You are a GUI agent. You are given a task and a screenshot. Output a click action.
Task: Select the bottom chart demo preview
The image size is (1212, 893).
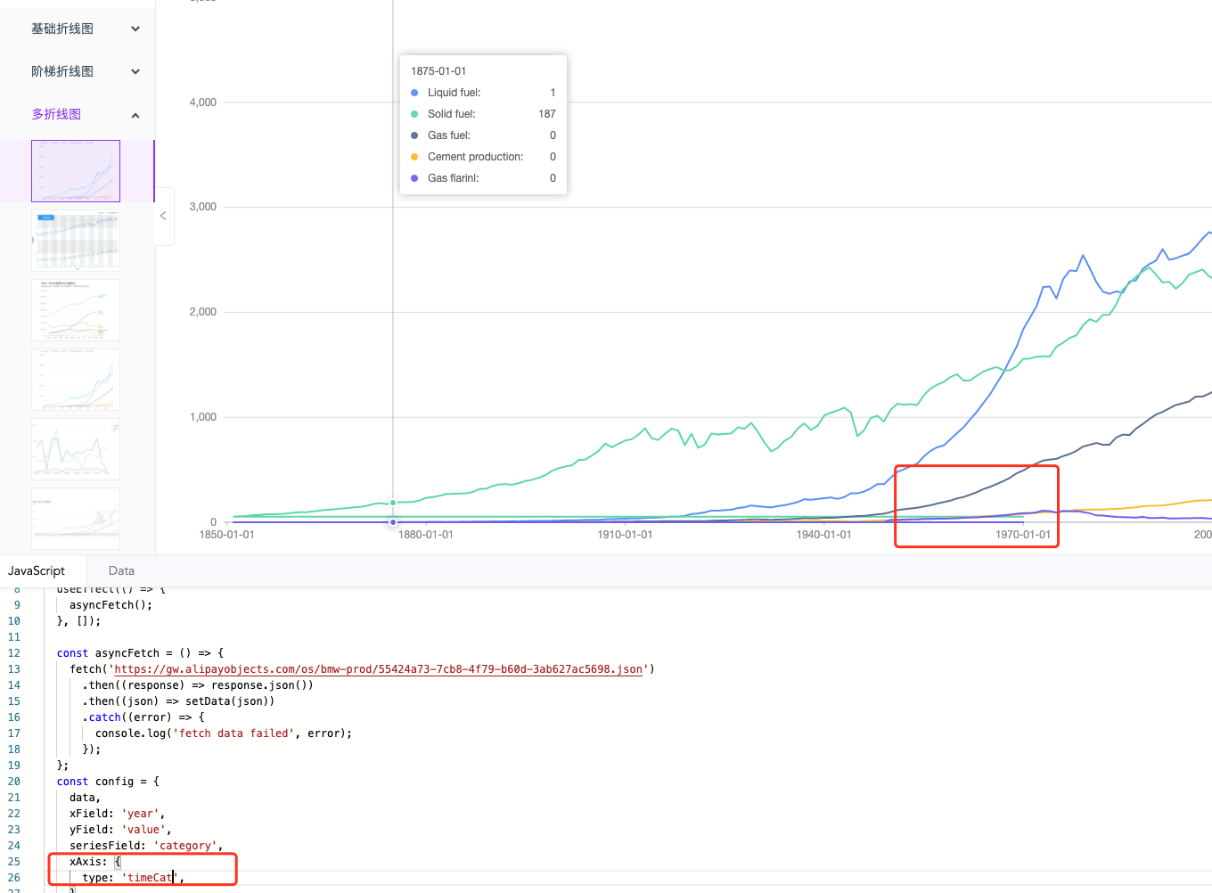pos(76,518)
